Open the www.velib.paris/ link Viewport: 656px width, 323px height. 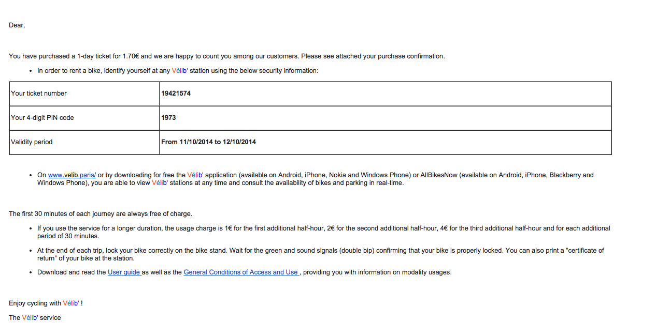pos(72,175)
